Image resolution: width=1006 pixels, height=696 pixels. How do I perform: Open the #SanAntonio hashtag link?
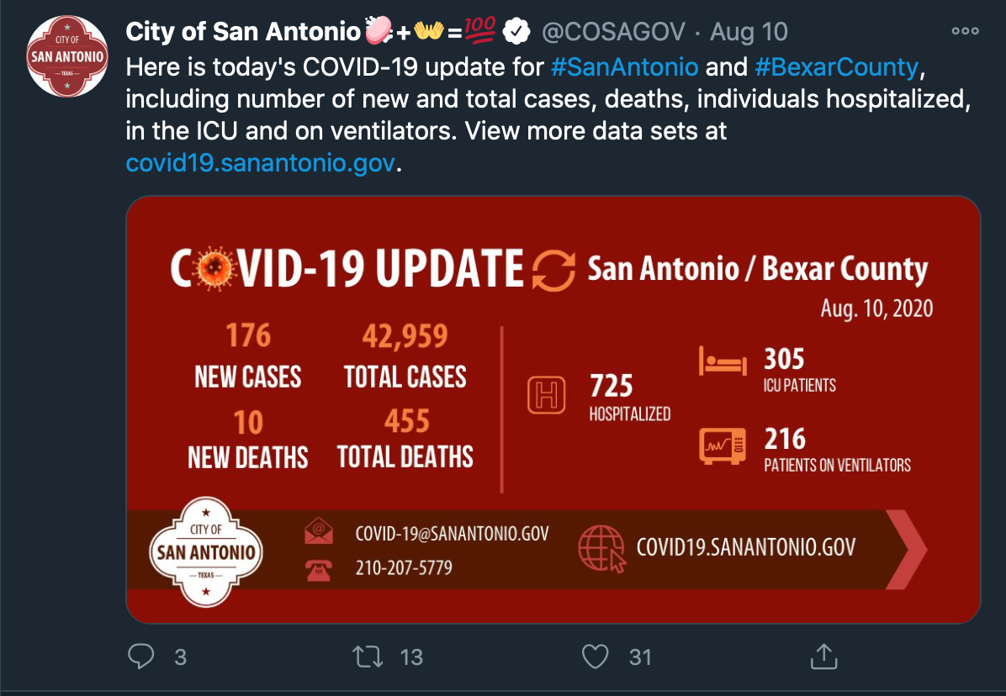(x=624, y=65)
